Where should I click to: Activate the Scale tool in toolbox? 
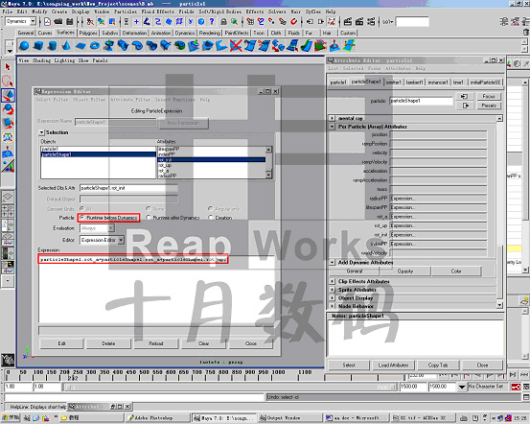pyautogui.click(x=8, y=124)
